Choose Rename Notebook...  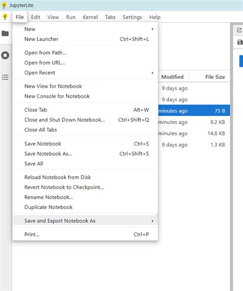[85, 197]
